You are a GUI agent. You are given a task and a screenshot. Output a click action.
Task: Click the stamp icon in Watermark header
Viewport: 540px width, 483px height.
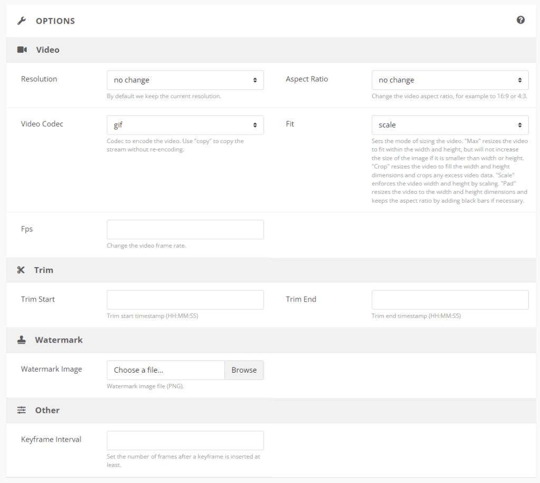point(22,340)
